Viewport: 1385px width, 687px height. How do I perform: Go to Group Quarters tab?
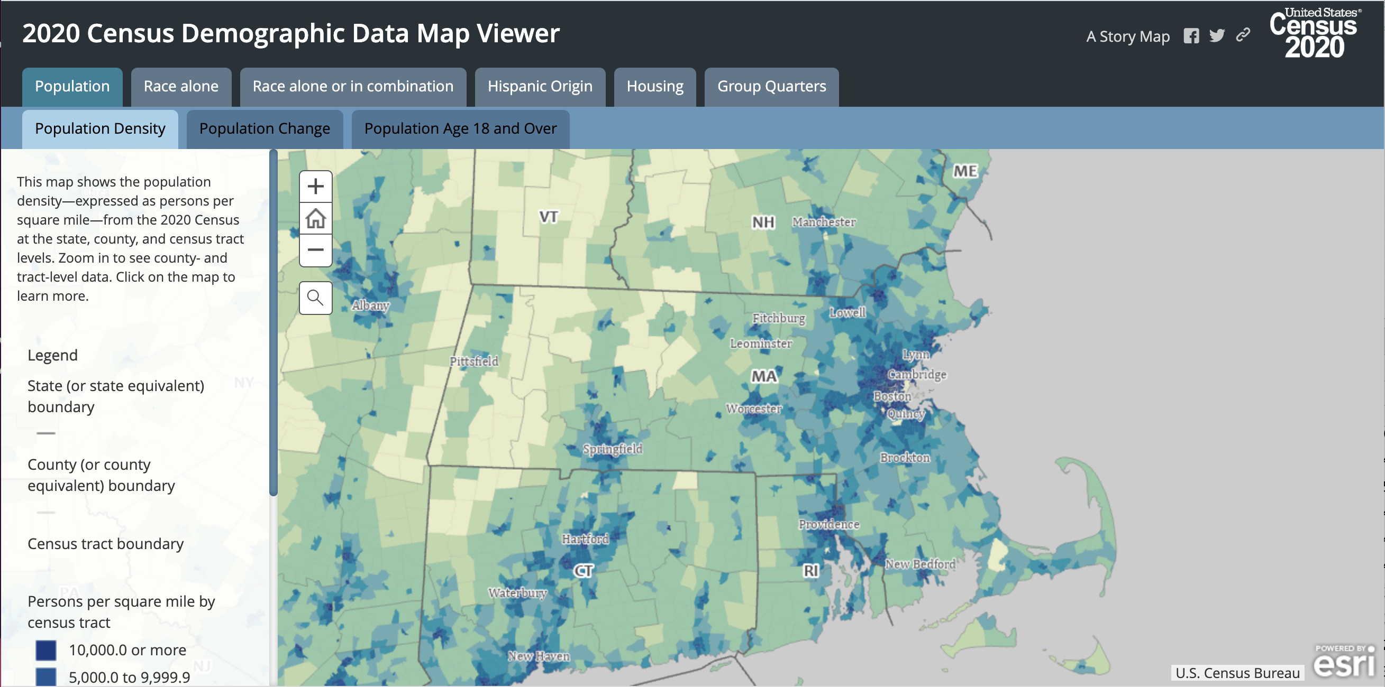tap(771, 87)
